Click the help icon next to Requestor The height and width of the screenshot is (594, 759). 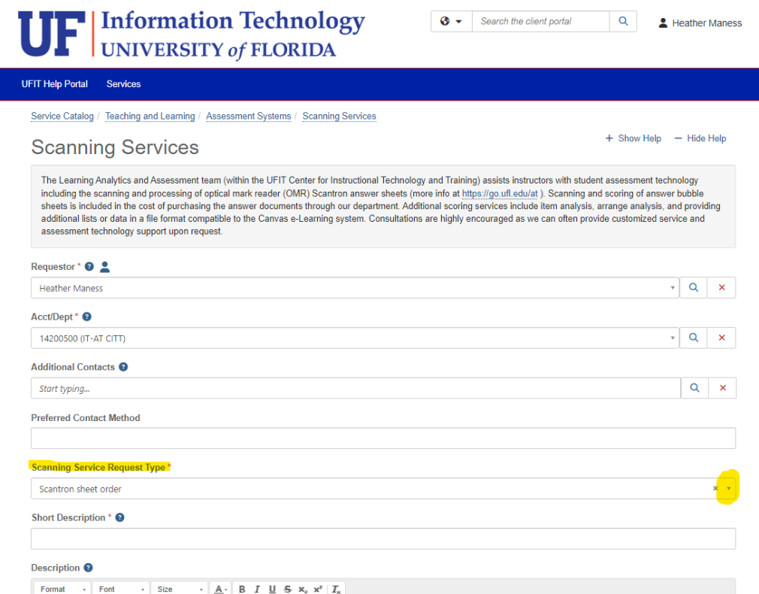pos(89,266)
